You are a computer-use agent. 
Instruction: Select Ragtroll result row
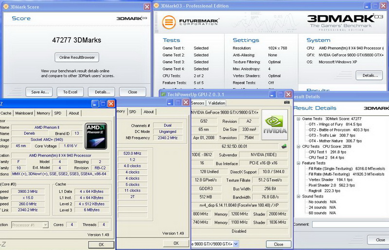324,191
